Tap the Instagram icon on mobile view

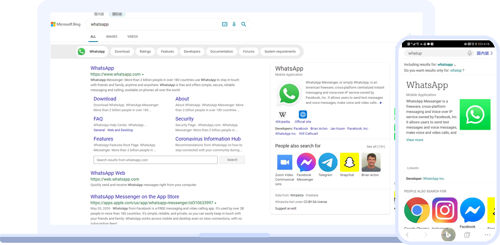(445, 210)
